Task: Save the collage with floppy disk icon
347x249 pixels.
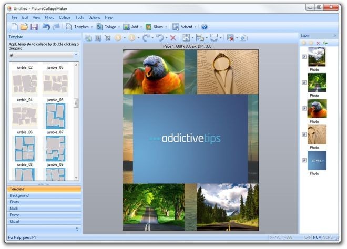Action: tap(34, 27)
